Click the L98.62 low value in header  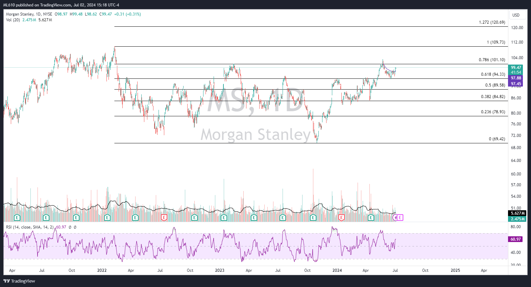91,14
